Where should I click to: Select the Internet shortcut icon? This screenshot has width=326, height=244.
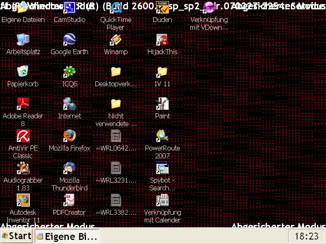click(x=69, y=104)
